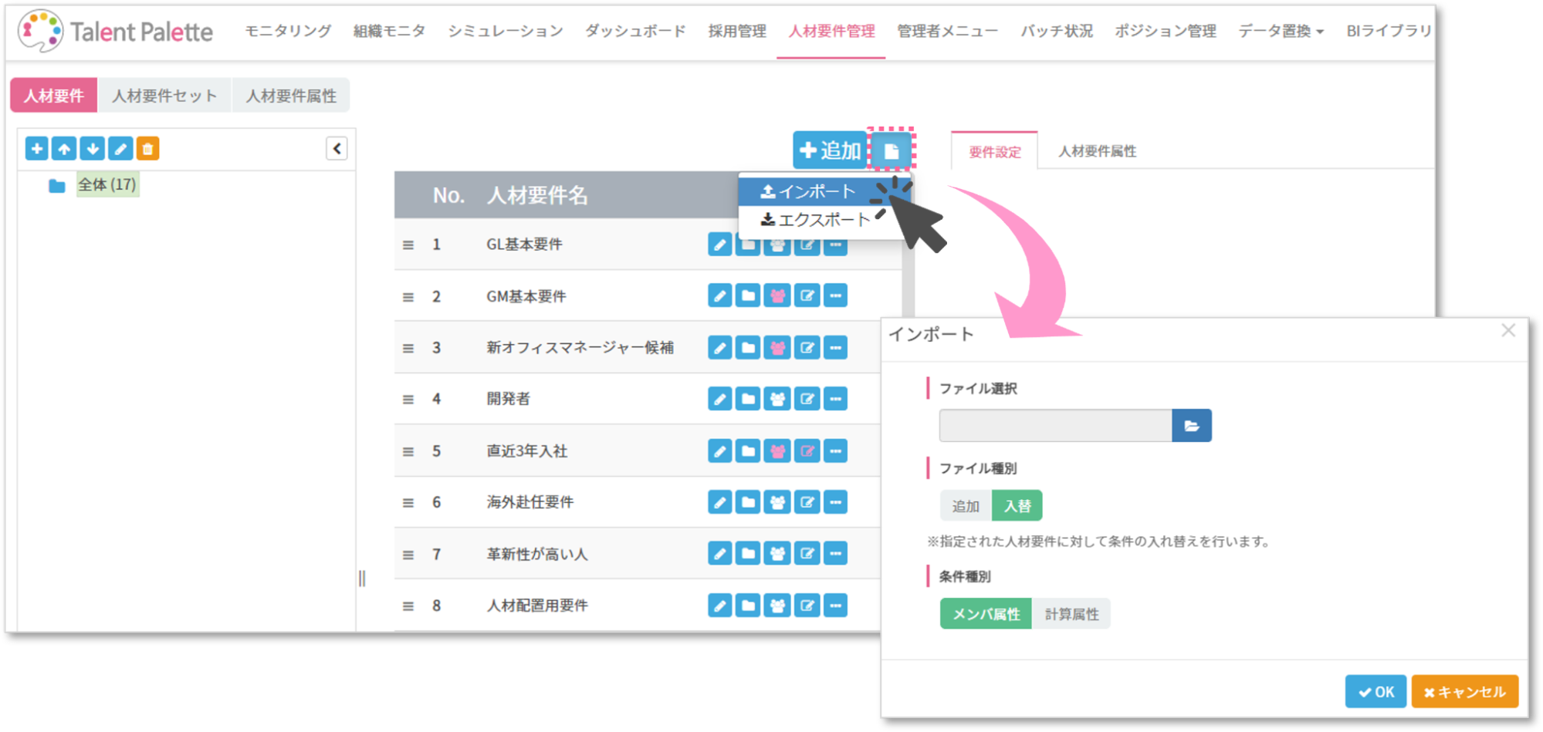The height and width of the screenshot is (732, 1543).
Task: Open the pink members icon for GM基本要件
Action: [777, 295]
